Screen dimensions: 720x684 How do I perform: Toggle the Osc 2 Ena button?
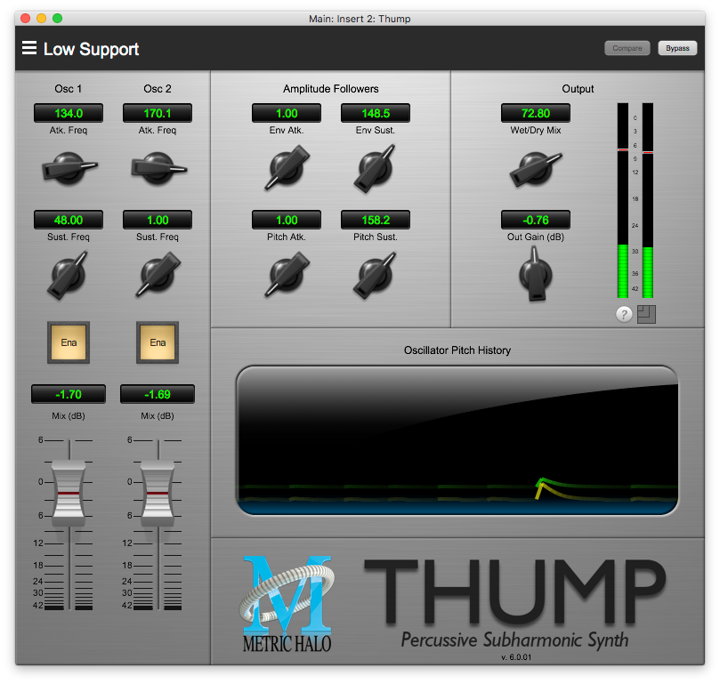point(158,342)
